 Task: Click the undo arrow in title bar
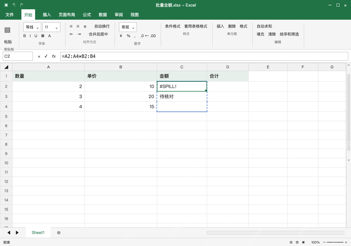(14, 5)
